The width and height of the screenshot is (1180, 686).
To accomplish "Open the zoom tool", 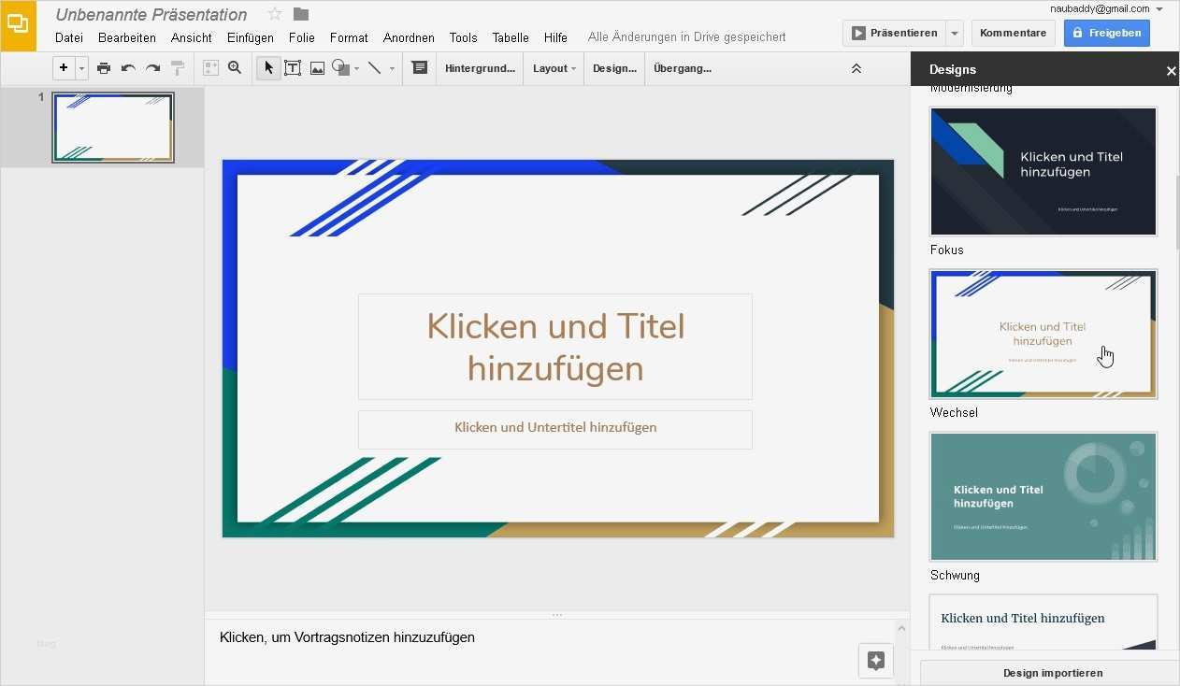I will click(235, 68).
